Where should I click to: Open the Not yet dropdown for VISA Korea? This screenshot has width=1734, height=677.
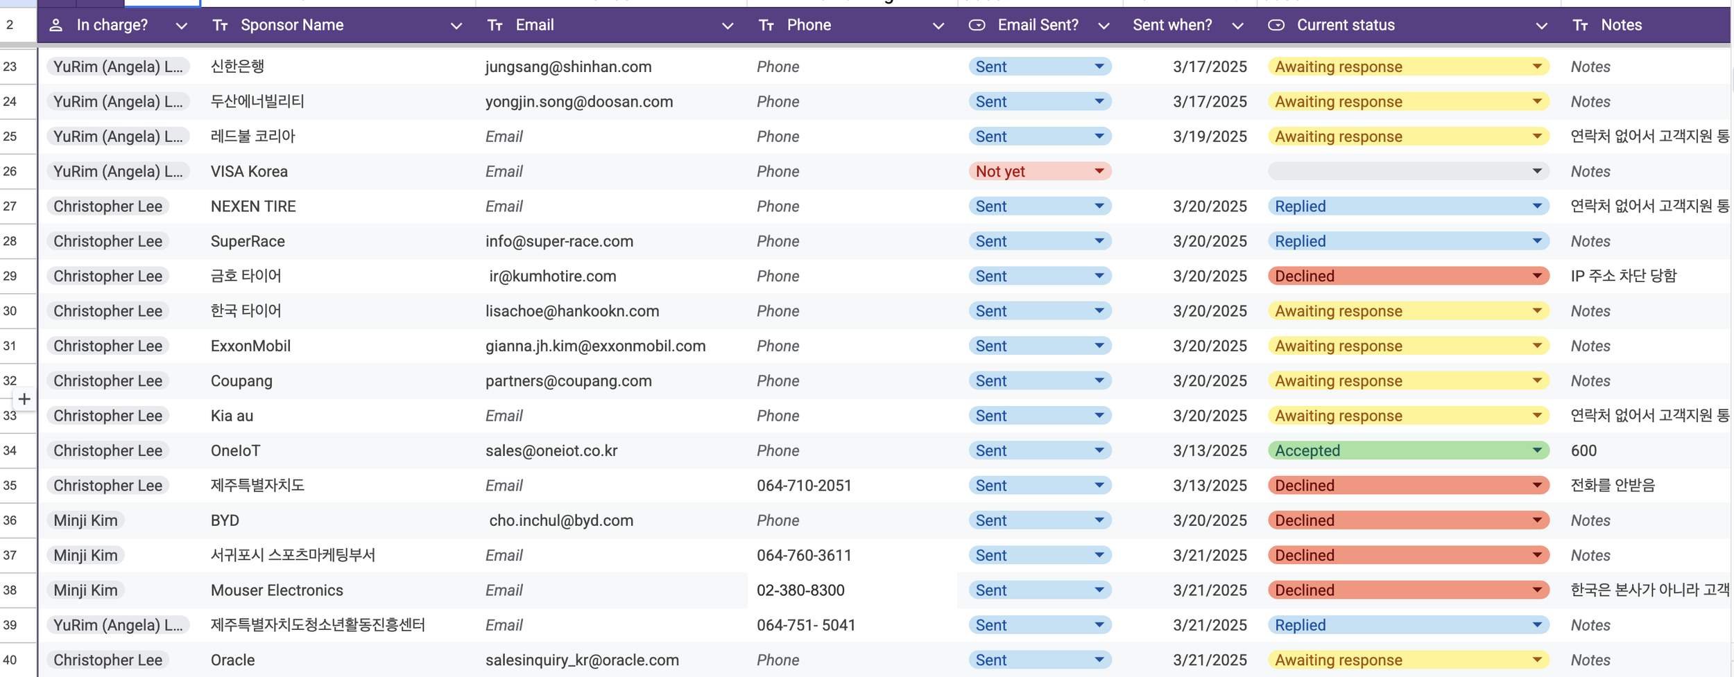tap(1040, 171)
